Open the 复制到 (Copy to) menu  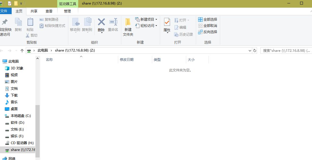(87, 25)
